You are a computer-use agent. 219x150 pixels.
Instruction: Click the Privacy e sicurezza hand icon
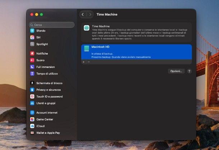coord(32,90)
